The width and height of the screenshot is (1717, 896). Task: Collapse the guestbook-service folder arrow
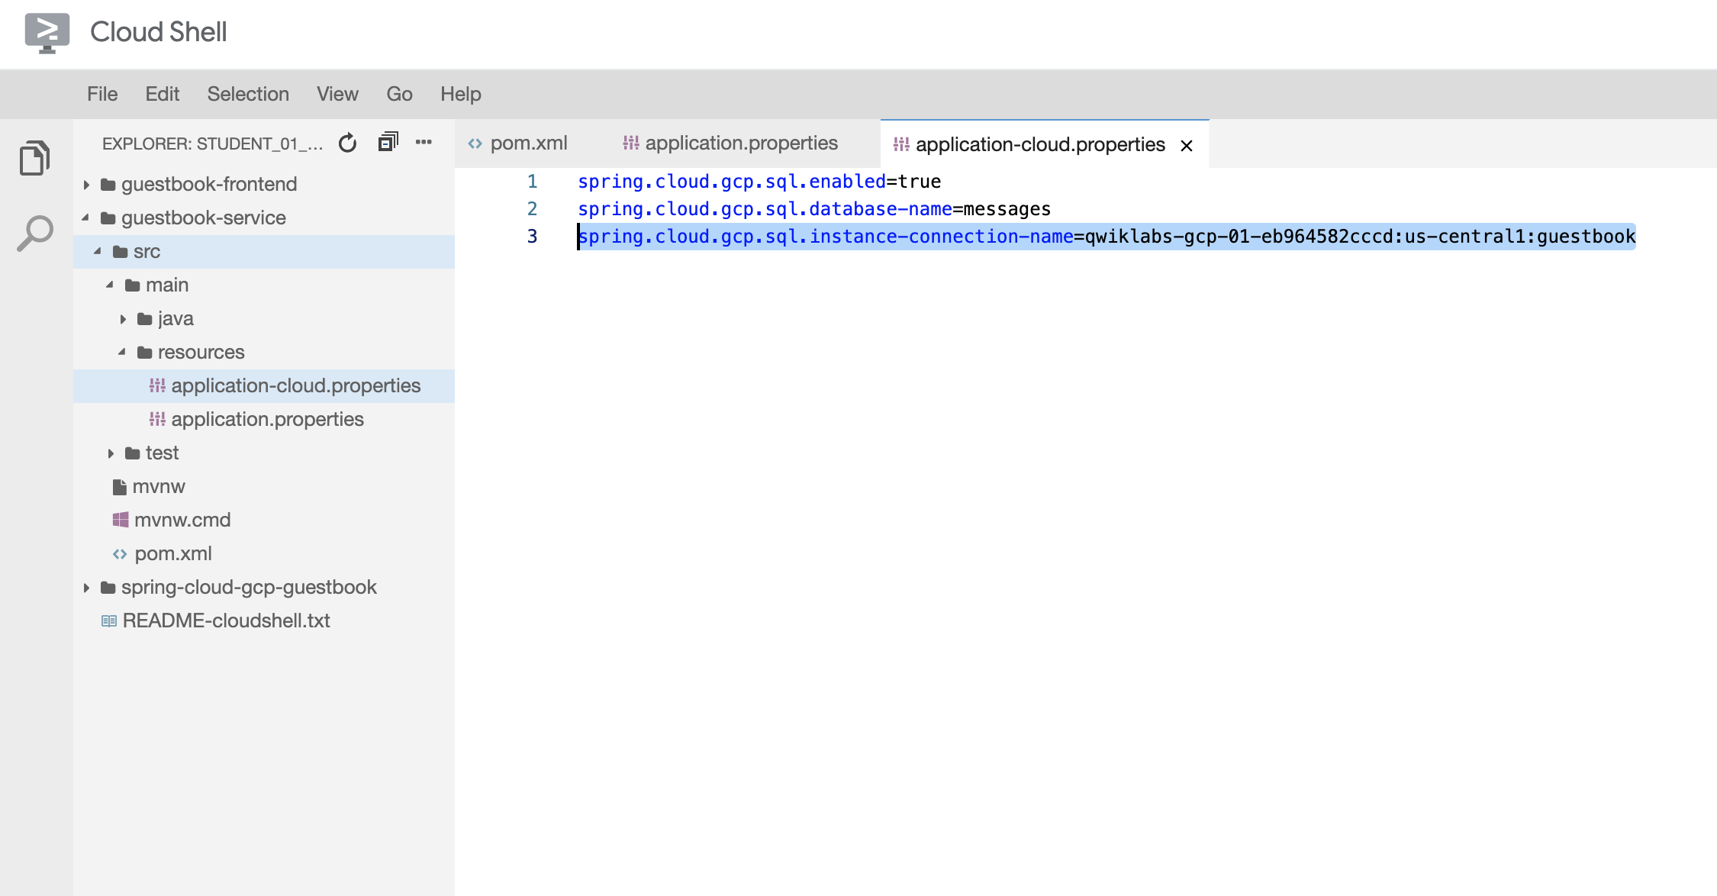(85, 218)
